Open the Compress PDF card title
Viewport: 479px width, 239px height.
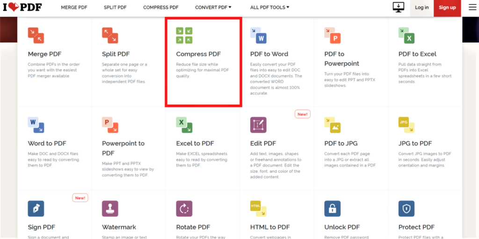tap(198, 54)
